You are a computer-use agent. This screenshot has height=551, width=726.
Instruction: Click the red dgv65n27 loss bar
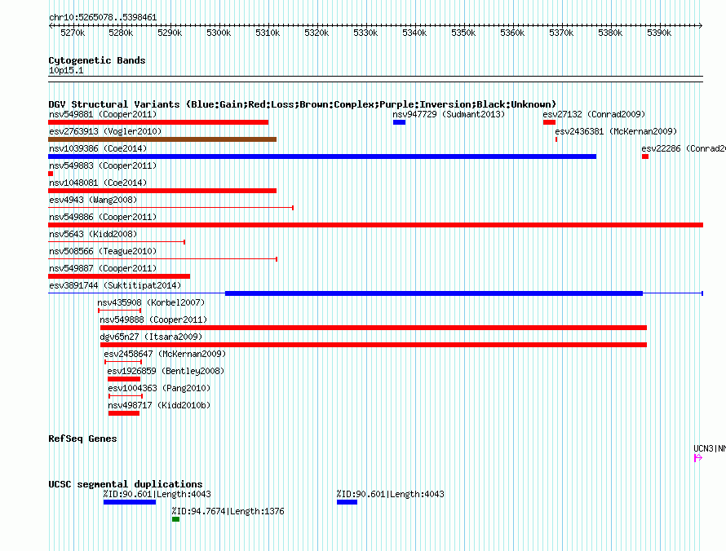(x=374, y=345)
